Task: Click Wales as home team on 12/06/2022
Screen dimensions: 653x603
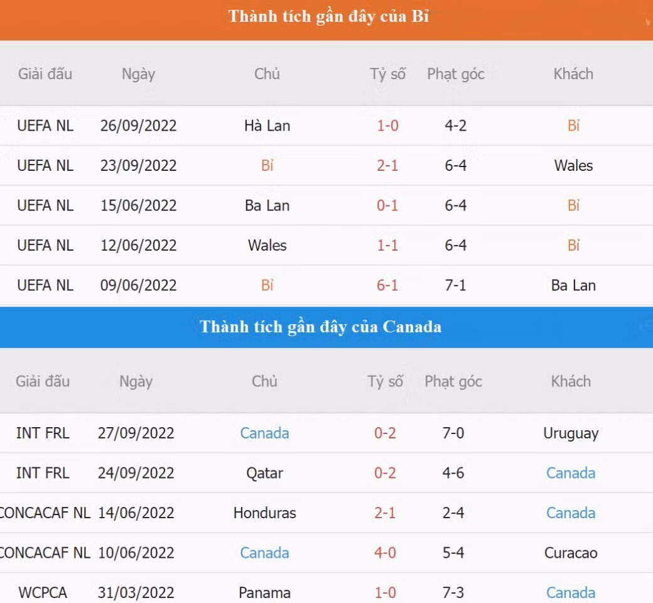Action: pos(267,246)
